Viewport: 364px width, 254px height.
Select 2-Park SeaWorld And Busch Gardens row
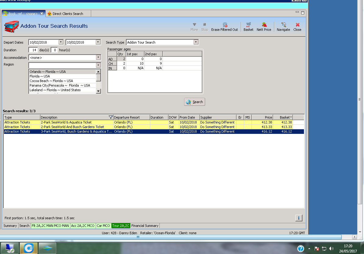(x=154, y=127)
